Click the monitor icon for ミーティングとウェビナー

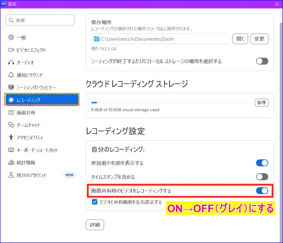click(x=11, y=87)
